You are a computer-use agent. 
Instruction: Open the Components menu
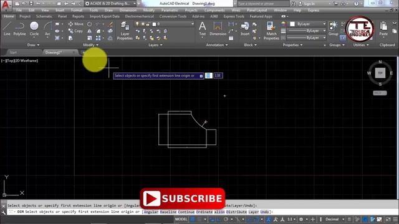click(214, 10)
